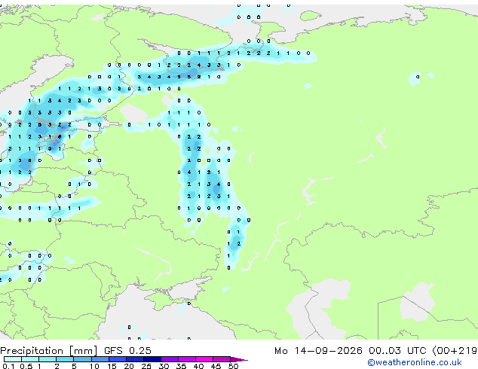The width and height of the screenshot is (478, 369).
Task: Pick the 2–5 mm legend swatch
Action: (x=65, y=359)
